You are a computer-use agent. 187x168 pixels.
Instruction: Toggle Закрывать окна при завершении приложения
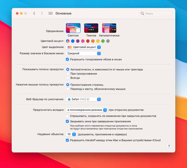click(x=68, y=121)
